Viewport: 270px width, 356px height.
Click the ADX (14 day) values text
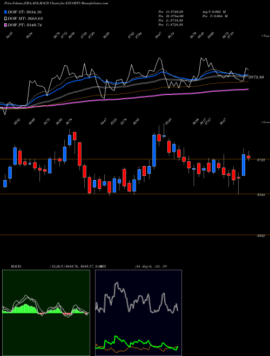pos(151,266)
